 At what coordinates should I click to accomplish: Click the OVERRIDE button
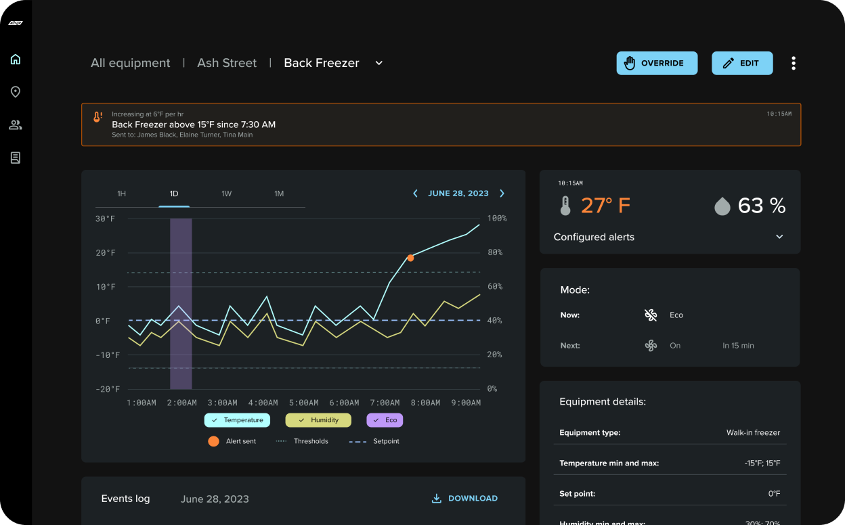pos(657,63)
